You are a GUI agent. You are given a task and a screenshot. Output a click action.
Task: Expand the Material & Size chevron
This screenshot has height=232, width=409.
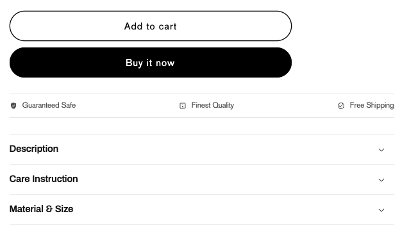click(381, 210)
